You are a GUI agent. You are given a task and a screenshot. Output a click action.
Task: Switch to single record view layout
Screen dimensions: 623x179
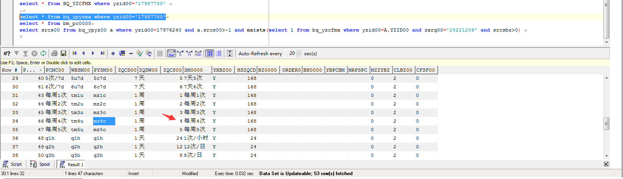tap(218, 53)
